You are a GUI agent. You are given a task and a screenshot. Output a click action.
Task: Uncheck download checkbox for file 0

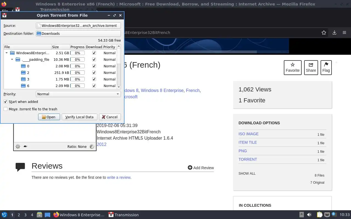point(94,66)
